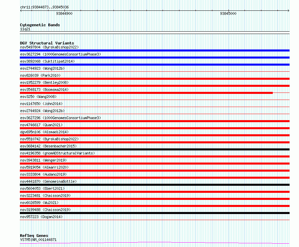Click the red bar under esv1952279
Screen dimensions: 299x247
[x=155, y=86]
